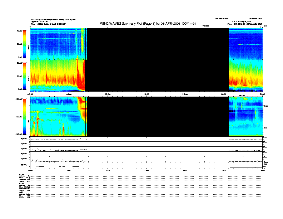The image size is (283, 219).
Task: Click the RAD1 rainbow color bar
Action: [x=24, y=76]
